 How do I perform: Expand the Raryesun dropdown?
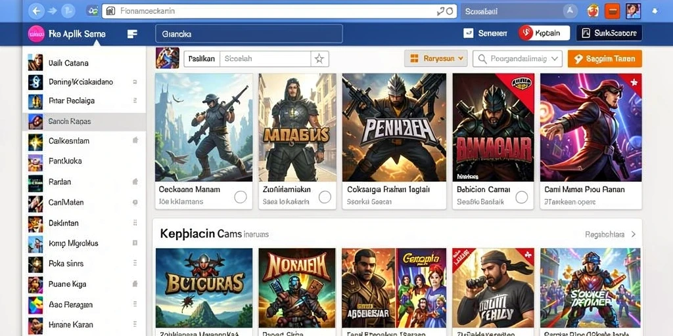coord(436,58)
